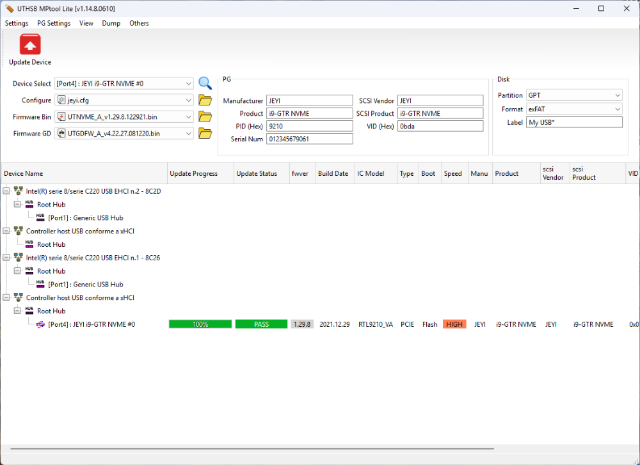Click the Update Progress column header
Viewport: 640px width, 465px height.
click(x=194, y=173)
